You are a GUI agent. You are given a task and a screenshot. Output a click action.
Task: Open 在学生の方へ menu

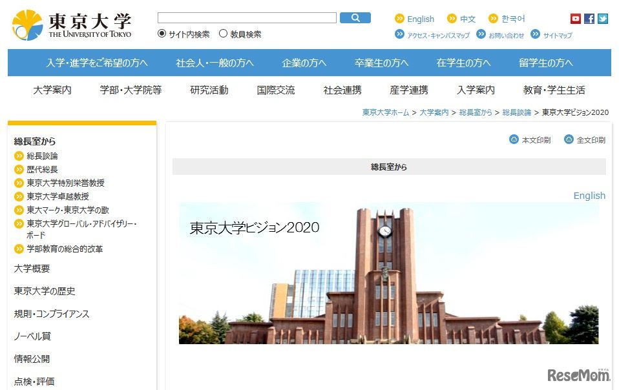463,63
